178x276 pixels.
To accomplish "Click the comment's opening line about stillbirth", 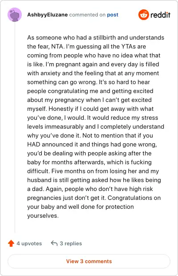I will point(96,37).
